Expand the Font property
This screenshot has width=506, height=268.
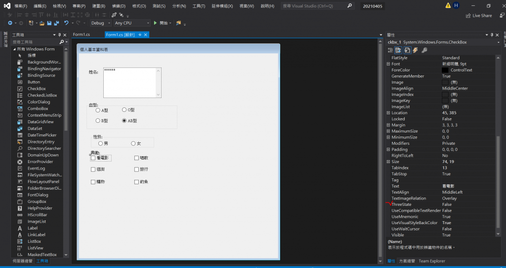tap(388, 64)
